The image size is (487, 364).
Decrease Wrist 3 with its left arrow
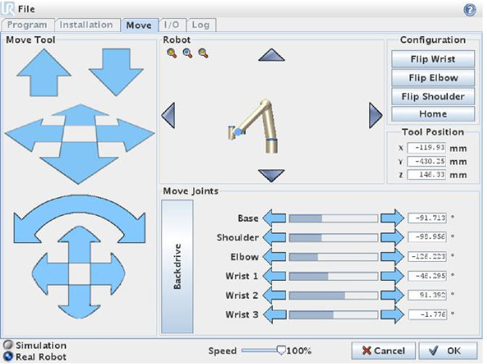(x=274, y=314)
